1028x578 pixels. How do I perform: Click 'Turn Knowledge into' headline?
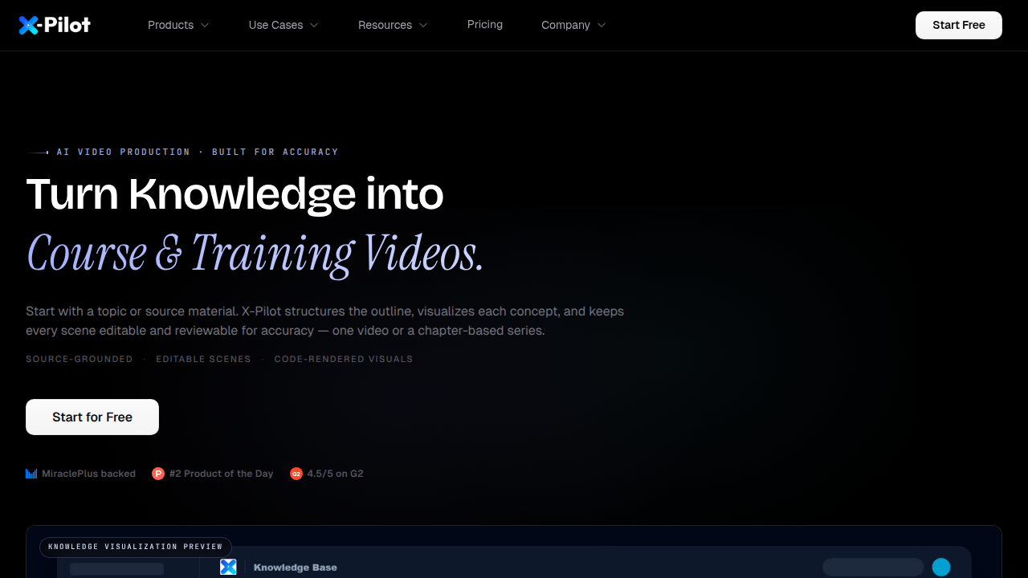click(x=235, y=194)
